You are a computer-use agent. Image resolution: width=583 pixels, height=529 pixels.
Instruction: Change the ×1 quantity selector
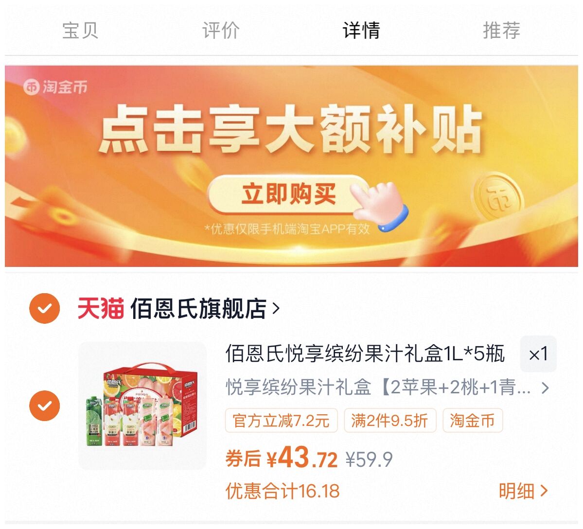point(538,354)
